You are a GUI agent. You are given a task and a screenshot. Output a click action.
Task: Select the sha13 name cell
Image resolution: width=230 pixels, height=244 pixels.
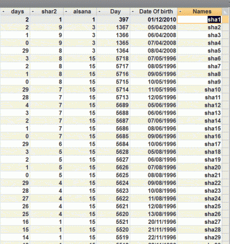point(199,113)
